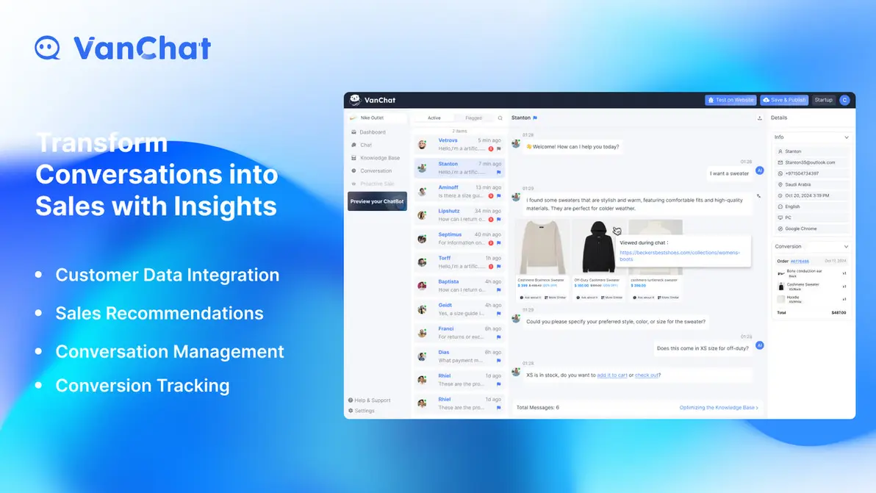Select Chat in the sidebar
Viewport: 876px width, 493px height.
tap(365, 145)
